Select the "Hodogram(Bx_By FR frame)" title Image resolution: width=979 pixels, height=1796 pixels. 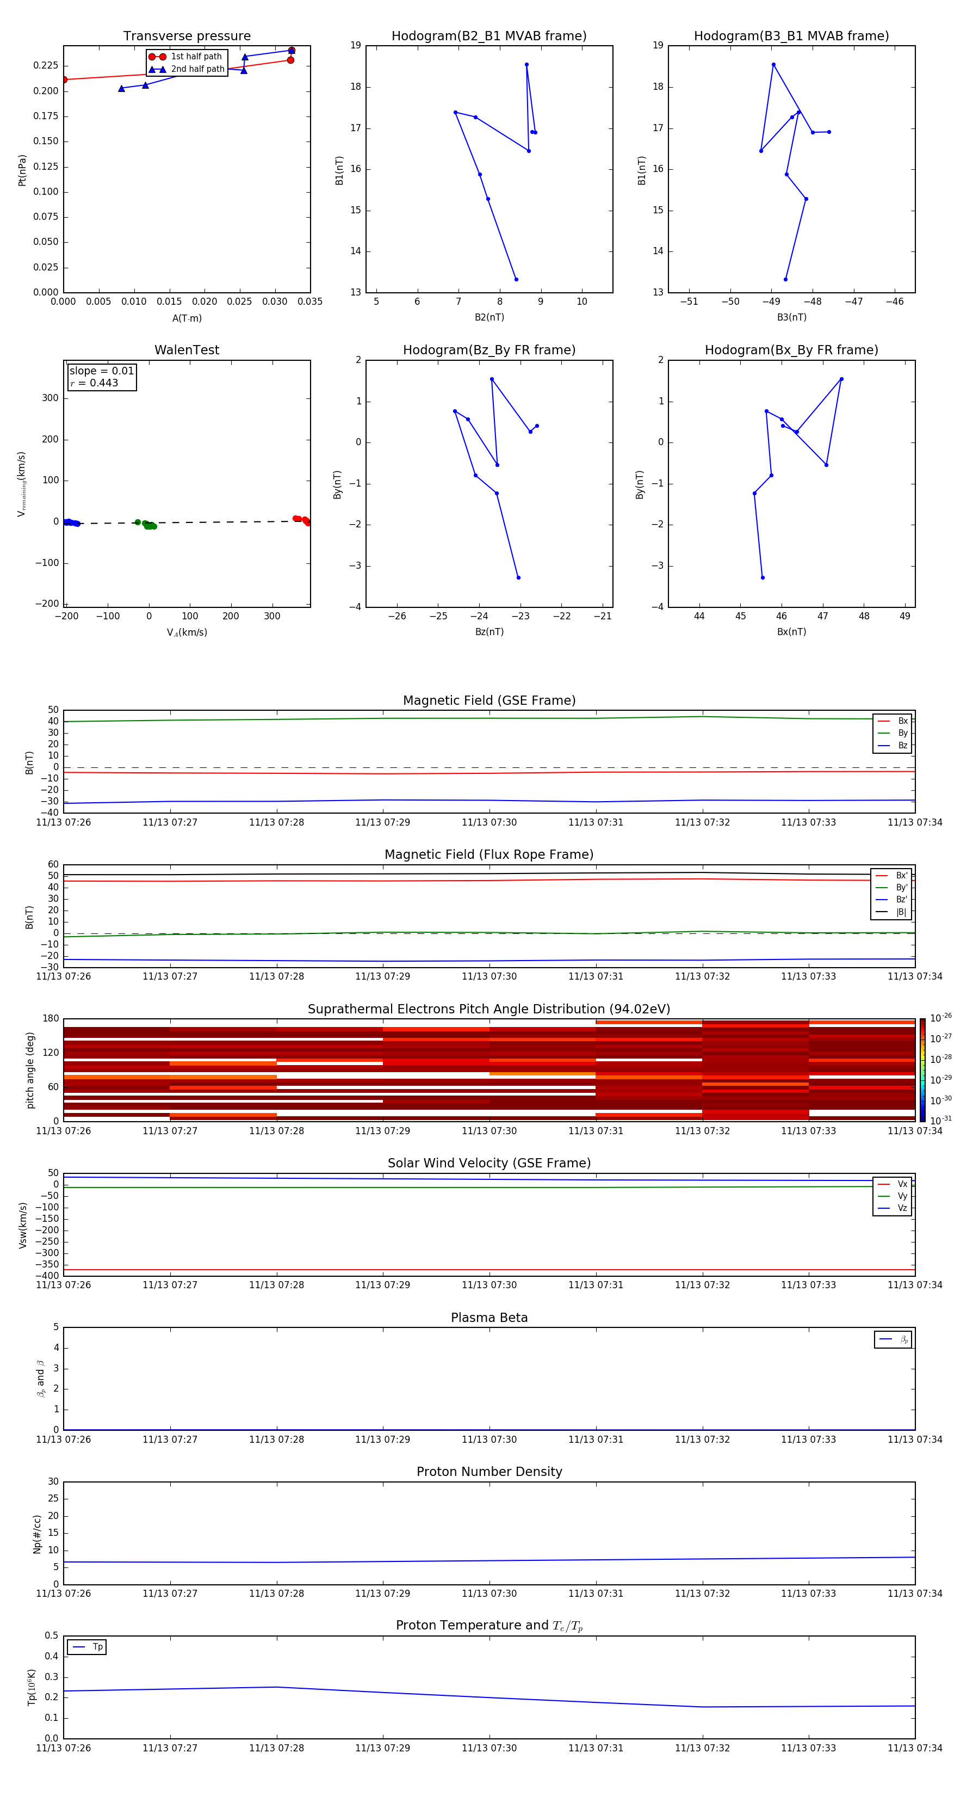(791, 350)
